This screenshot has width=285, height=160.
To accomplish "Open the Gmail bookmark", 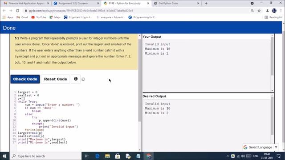I will 22,17.
